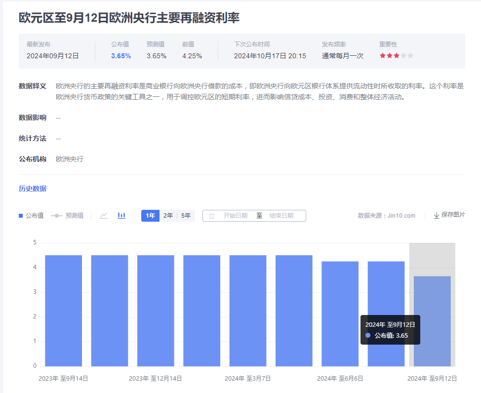Screen dimensions: 481x393
Task: Click the 2023年 至9月14日 bar
Action: point(63,311)
